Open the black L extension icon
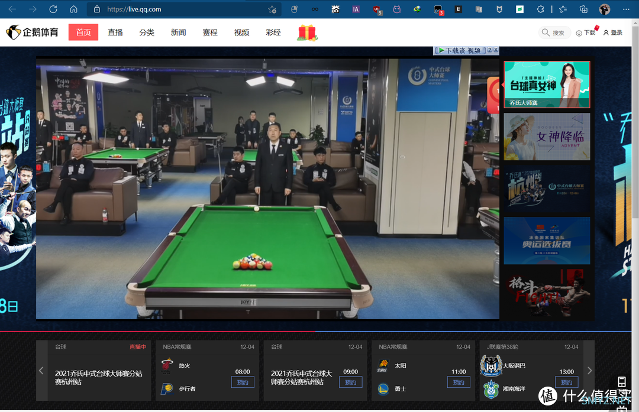639x412 pixels. click(x=459, y=9)
